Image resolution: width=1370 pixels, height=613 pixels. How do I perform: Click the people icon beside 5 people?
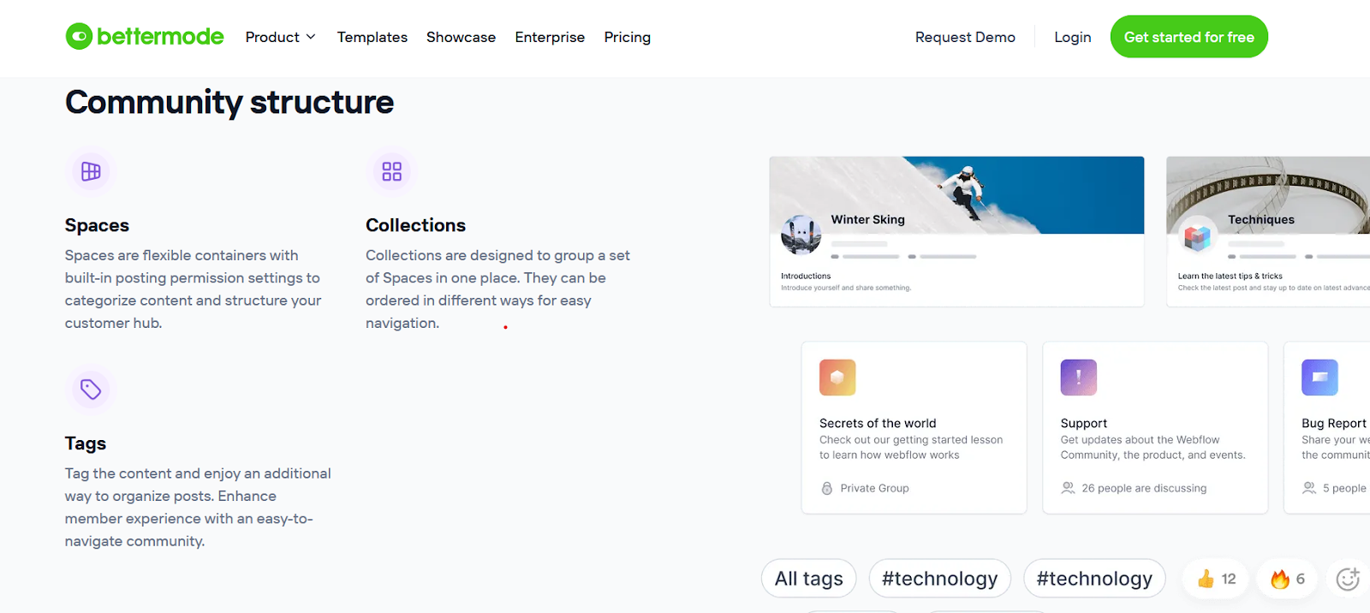(x=1309, y=488)
